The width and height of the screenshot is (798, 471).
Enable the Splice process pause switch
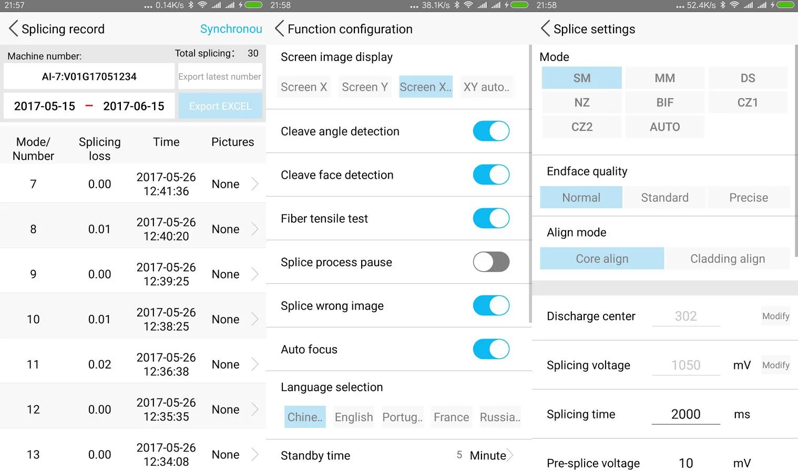coord(491,262)
